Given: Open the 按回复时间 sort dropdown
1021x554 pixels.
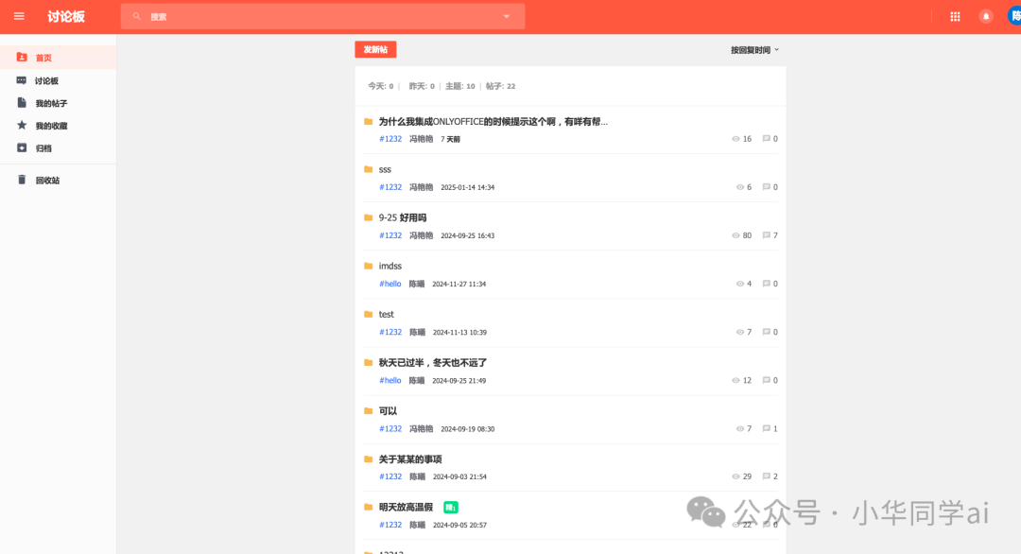Looking at the screenshot, I should pyautogui.click(x=754, y=50).
